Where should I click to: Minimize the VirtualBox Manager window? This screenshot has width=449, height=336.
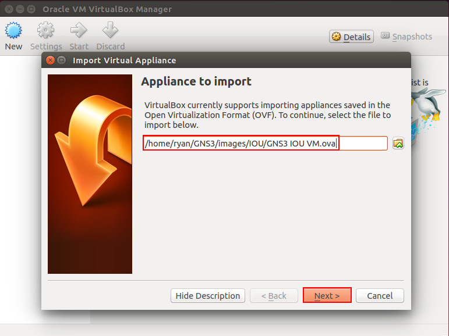(20, 9)
